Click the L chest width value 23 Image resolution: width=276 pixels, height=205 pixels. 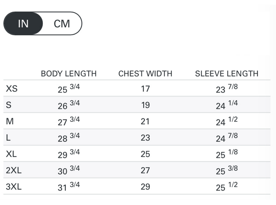[x=145, y=138]
